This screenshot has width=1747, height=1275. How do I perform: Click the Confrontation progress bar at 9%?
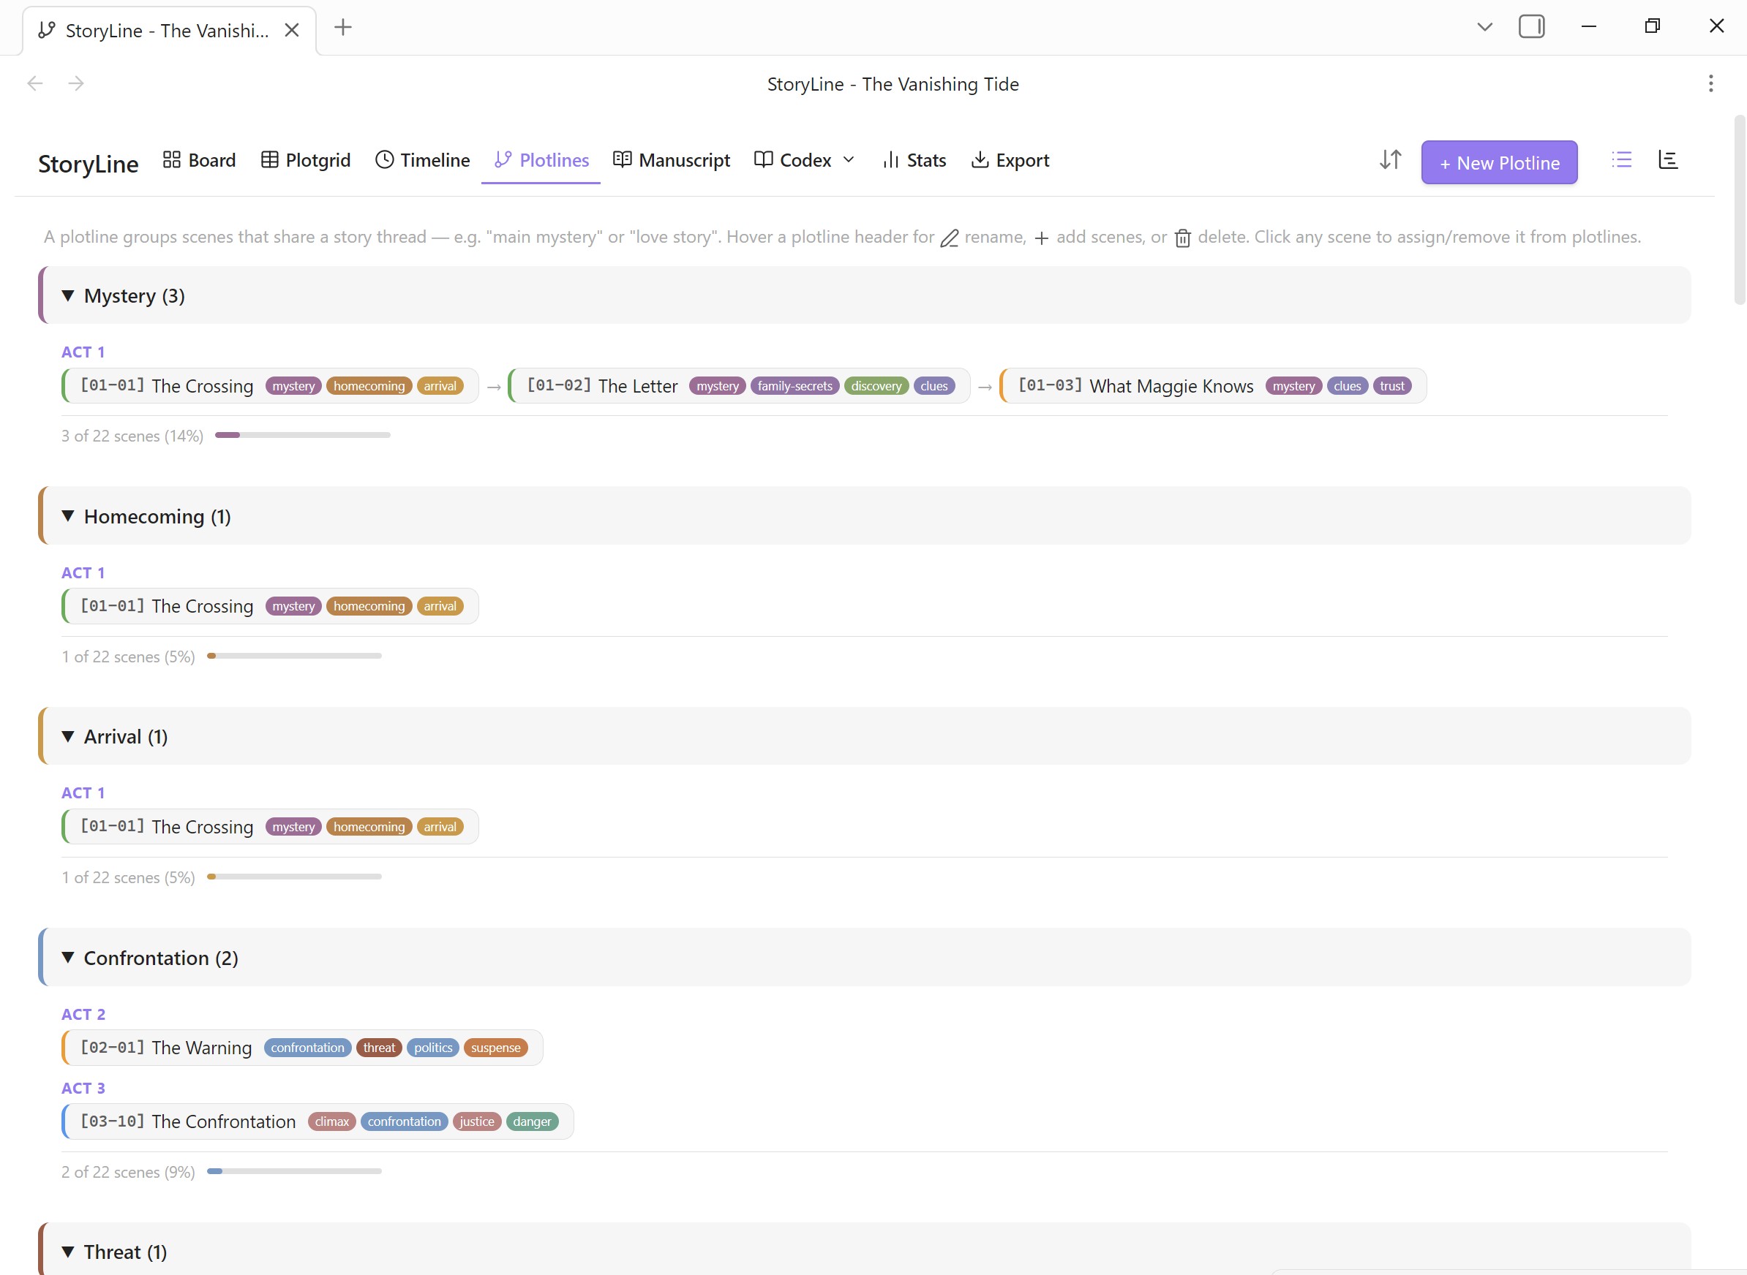pyautogui.click(x=294, y=1170)
